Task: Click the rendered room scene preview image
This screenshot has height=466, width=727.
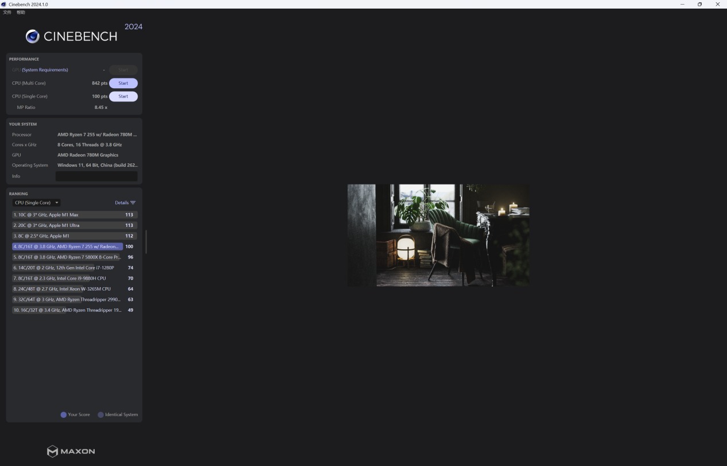Action: pos(438,235)
